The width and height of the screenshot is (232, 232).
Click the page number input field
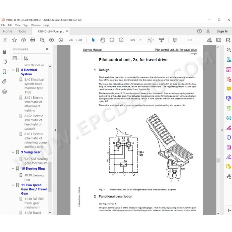click(x=71, y=40)
